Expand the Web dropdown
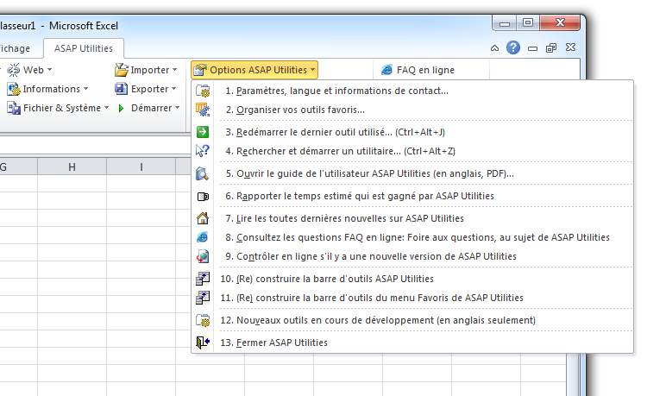Image resolution: width=647 pixels, height=396 pixels. [x=49, y=70]
